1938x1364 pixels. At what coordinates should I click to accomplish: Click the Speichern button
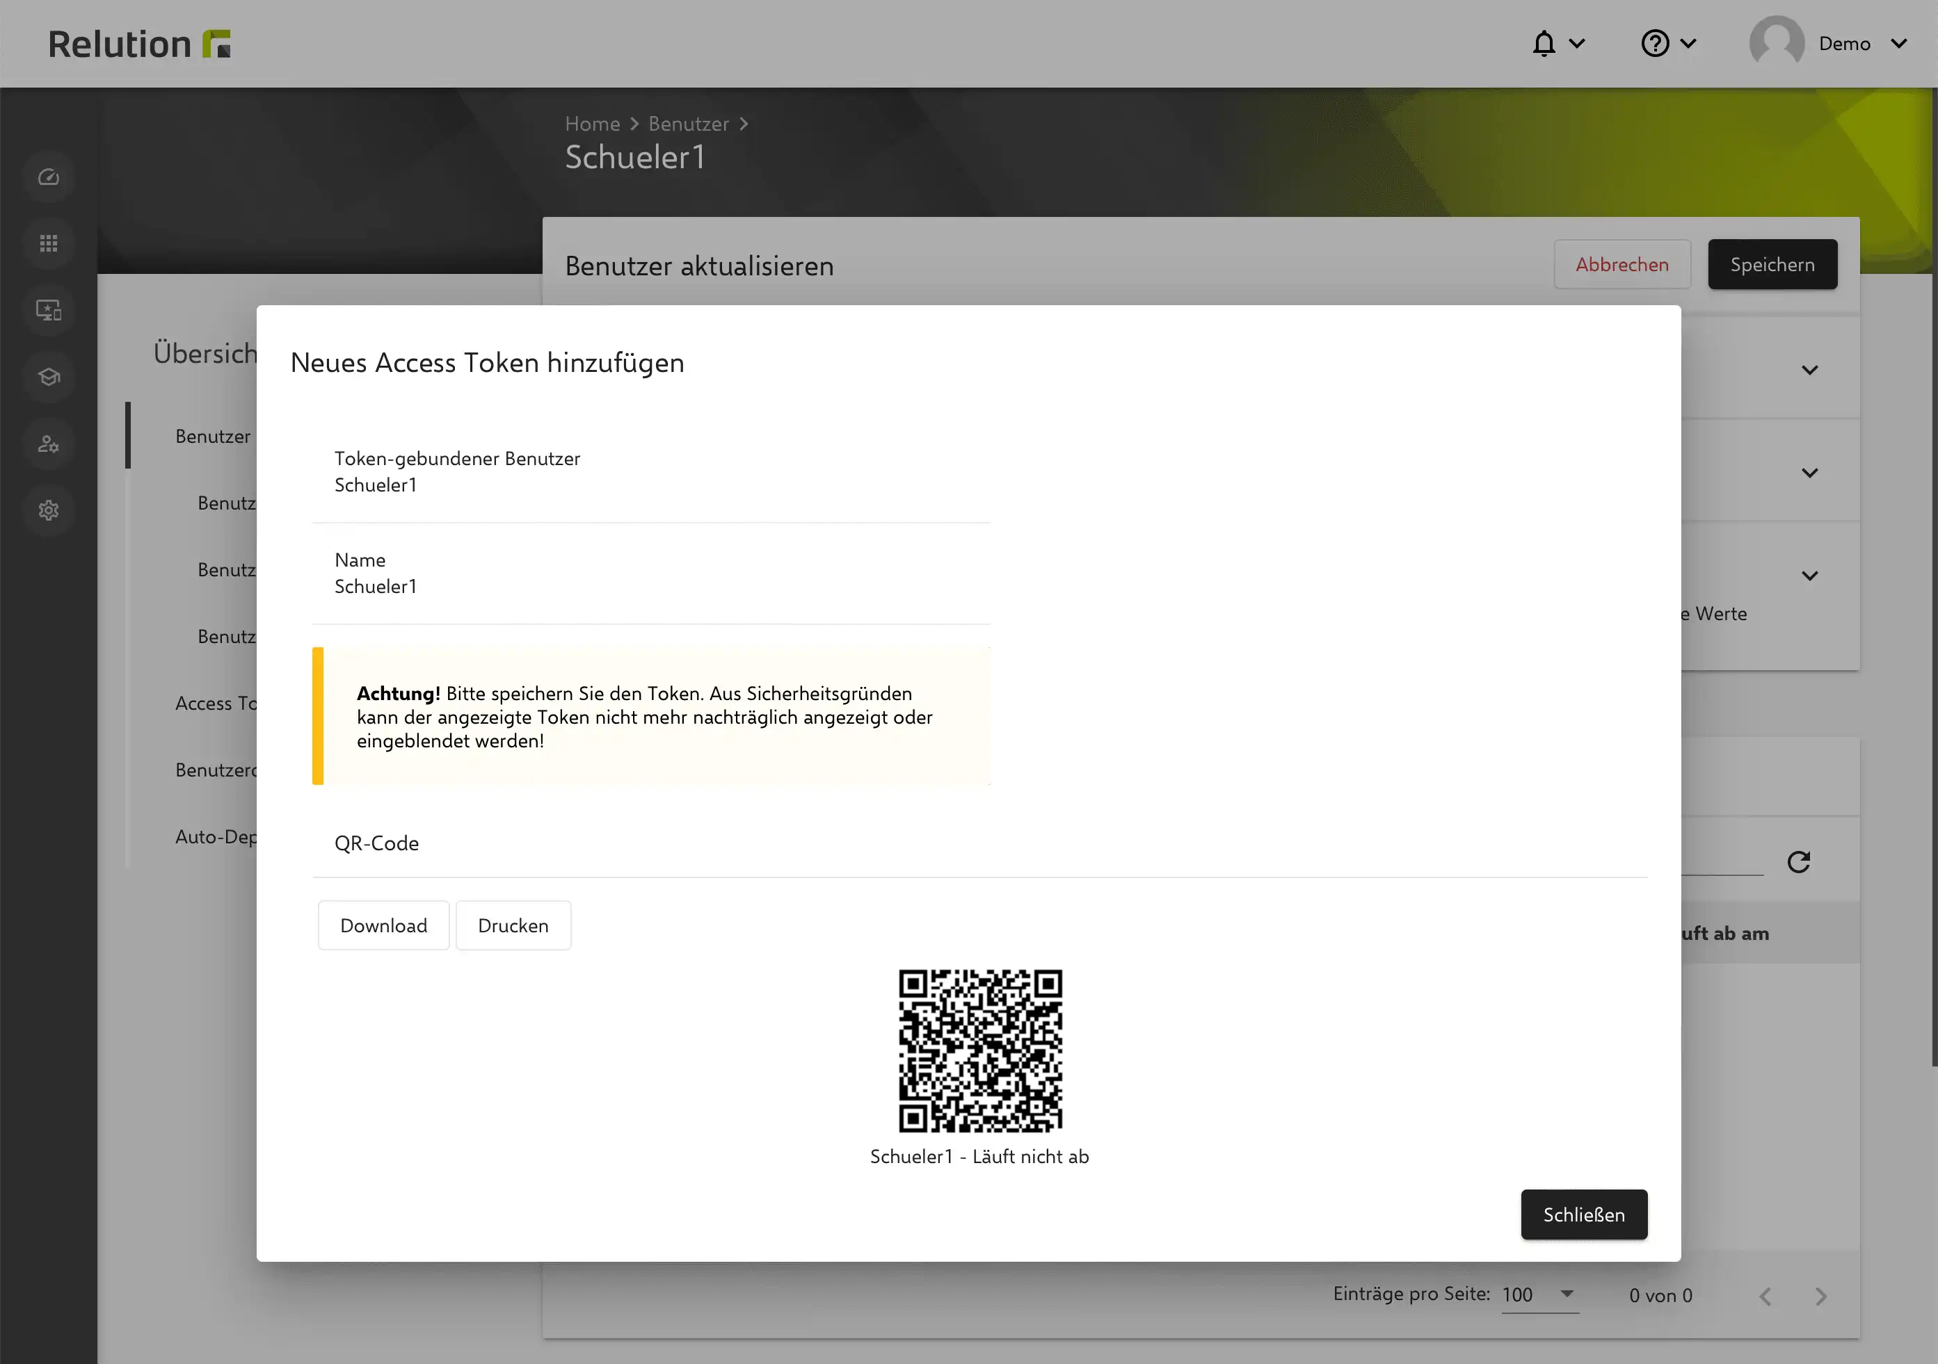(x=1772, y=265)
